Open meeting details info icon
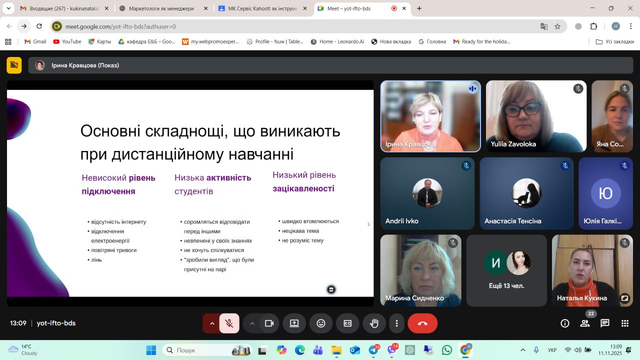This screenshot has width=640, height=360. coord(565,323)
